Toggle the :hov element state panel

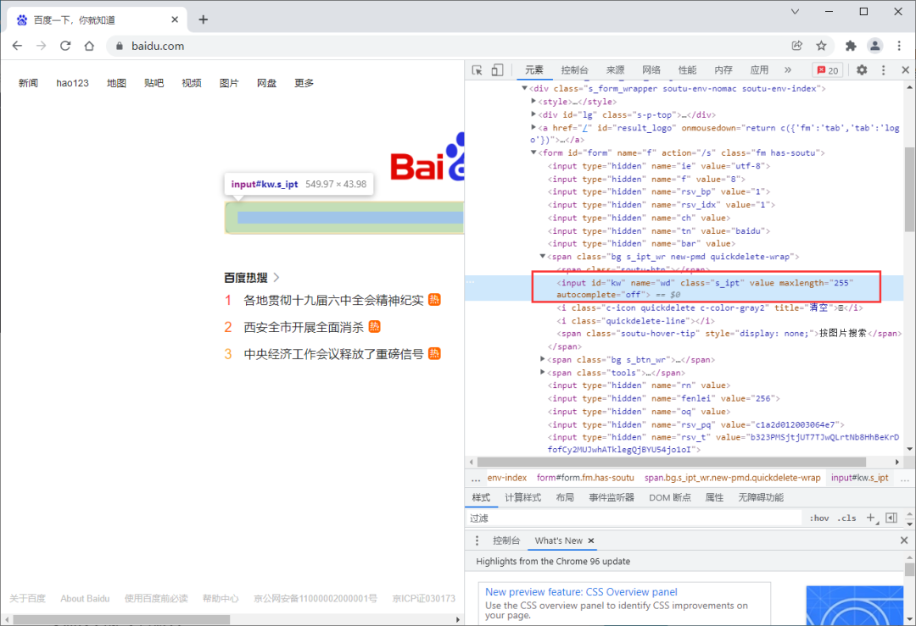click(819, 518)
